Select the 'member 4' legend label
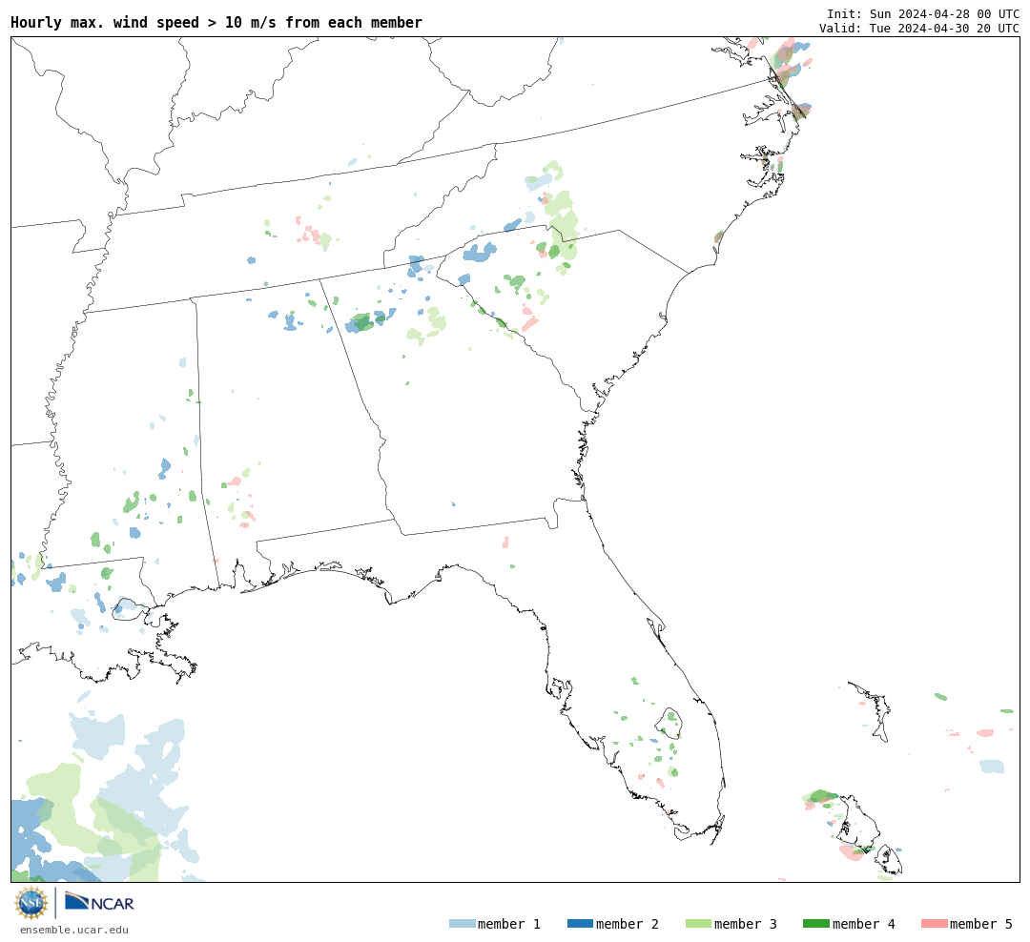The height and width of the screenshot is (942, 1030). 864,924
